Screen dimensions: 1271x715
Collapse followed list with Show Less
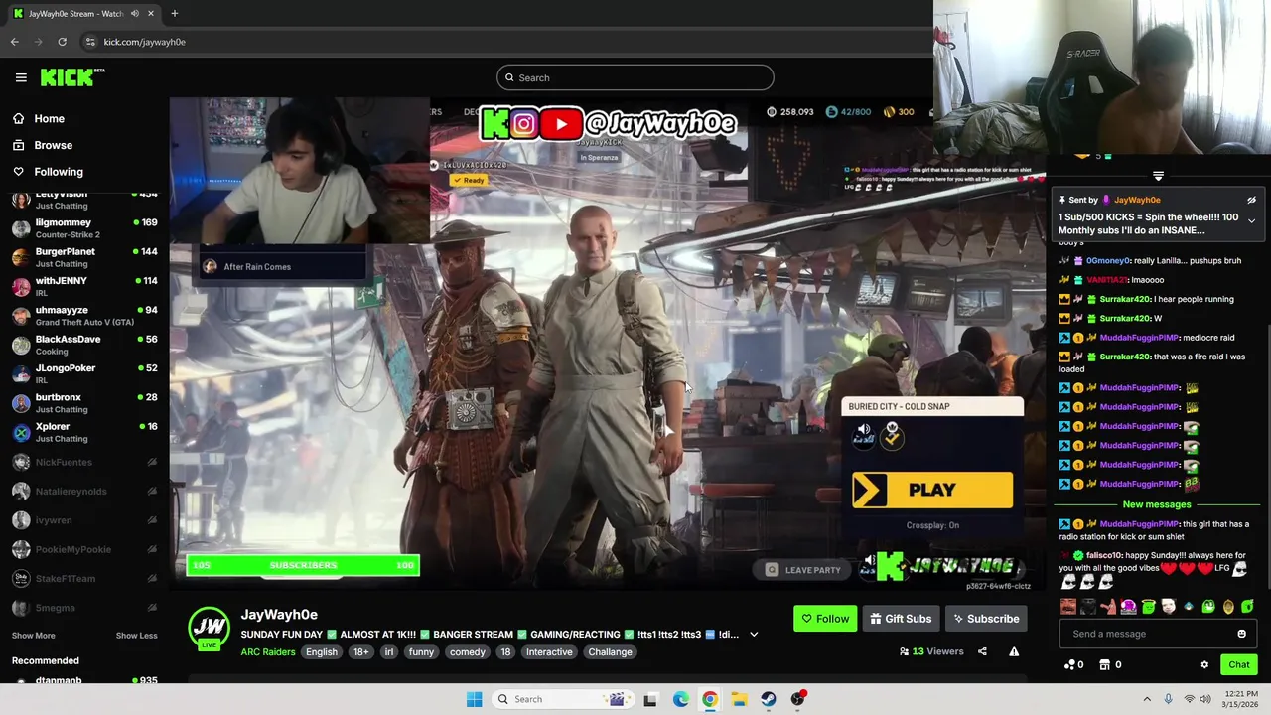136,636
